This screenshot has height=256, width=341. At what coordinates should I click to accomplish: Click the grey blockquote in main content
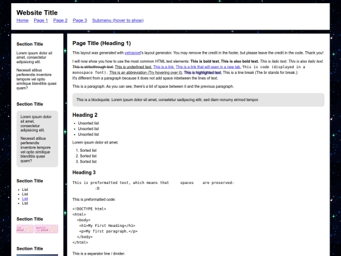coord(198,100)
